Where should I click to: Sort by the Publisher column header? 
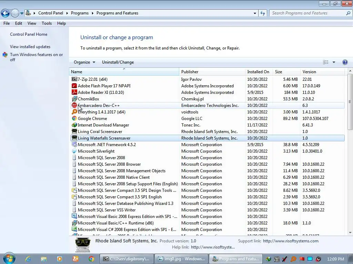212,72
